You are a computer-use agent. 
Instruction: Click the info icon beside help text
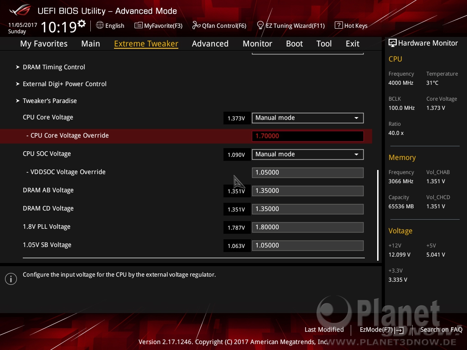click(11, 279)
